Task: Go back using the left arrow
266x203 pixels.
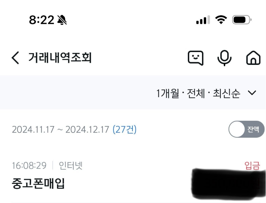Action: point(15,58)
